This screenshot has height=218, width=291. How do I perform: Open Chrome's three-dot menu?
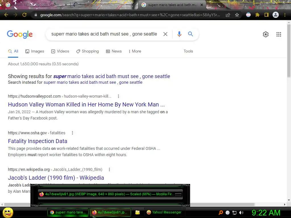pyautogui.click(x=285, y=15)
